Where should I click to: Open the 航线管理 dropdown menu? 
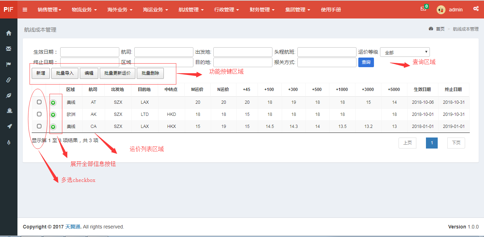(x=191, y=10)
